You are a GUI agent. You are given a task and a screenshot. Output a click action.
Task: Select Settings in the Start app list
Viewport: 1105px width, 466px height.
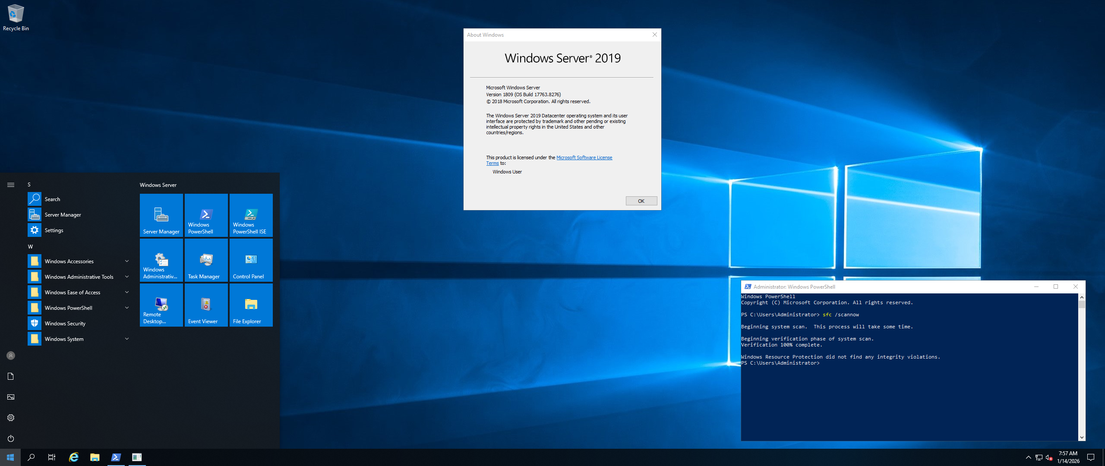pos(54,230)
